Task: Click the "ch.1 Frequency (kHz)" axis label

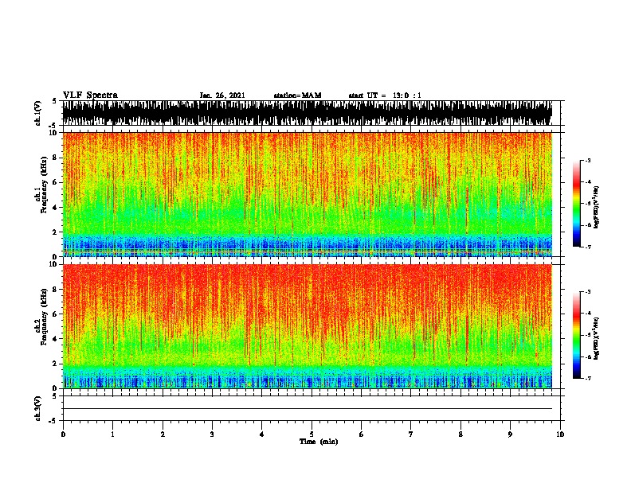Action: tap(41, 185)
